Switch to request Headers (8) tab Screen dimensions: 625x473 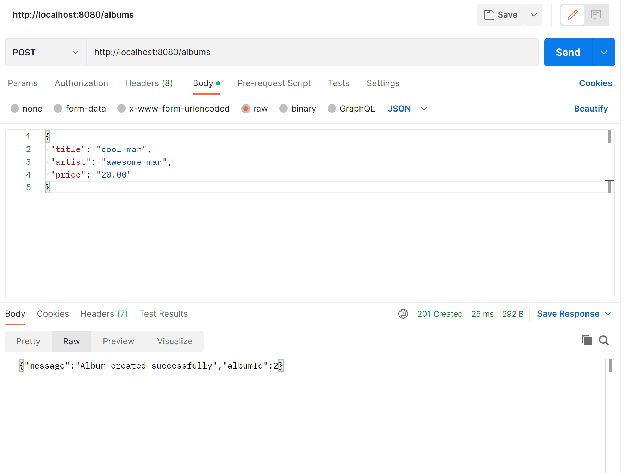point(149,83)
